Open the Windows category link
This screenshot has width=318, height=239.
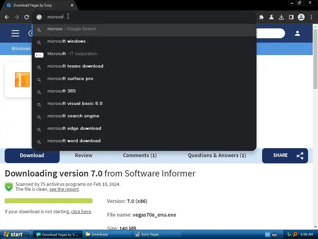[21, 49]
